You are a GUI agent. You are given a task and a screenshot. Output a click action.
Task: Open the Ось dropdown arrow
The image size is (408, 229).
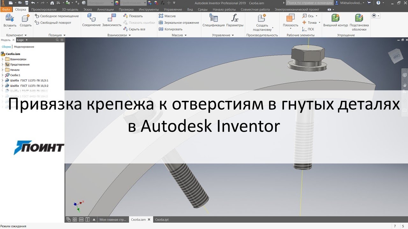pos(317,16)
